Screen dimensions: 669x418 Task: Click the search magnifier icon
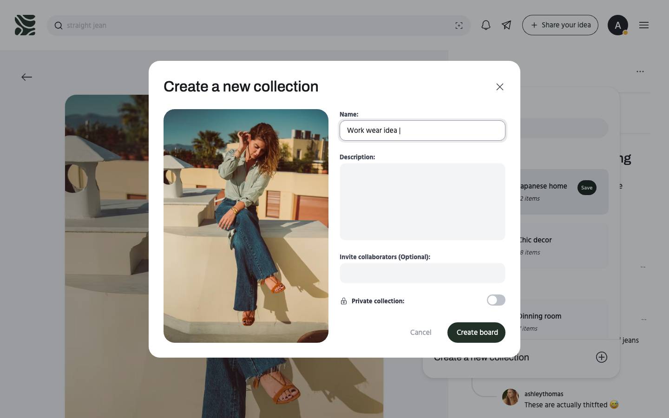tap(59, 26)
